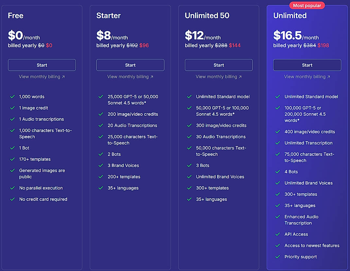Click checkmark beside Unlimited Transcription
This screenshot has width=350, height=271.
point(278,143)
